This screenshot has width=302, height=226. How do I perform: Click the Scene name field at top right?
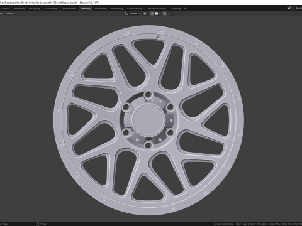298,8
